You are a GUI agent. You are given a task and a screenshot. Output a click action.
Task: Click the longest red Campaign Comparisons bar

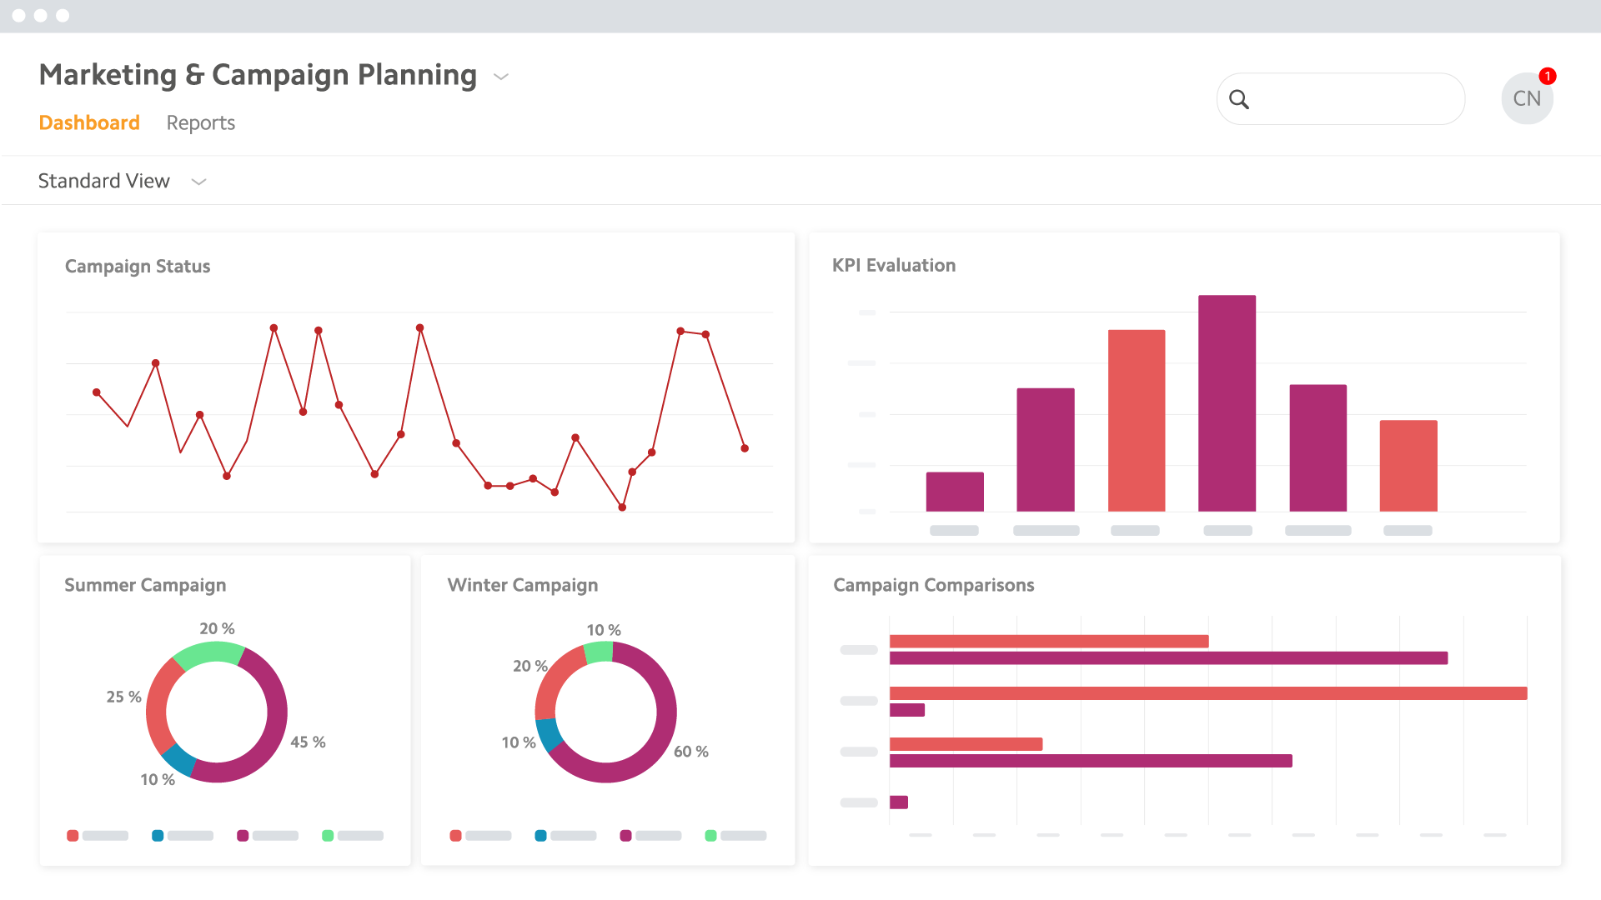tap(1207, 692)
